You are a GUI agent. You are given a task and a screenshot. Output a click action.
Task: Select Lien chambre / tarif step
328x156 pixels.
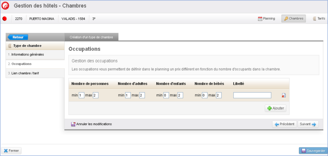coord(25,73)
